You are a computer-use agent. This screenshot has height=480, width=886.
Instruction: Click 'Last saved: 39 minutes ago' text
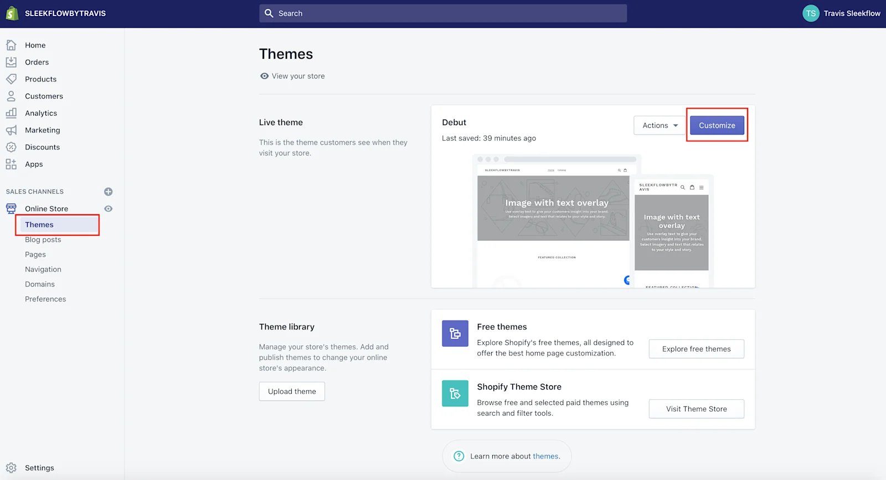(x=489, y=138)
